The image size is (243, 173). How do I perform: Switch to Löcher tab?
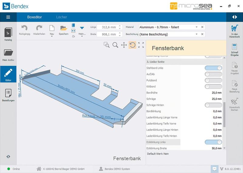[x=62, y=17]
